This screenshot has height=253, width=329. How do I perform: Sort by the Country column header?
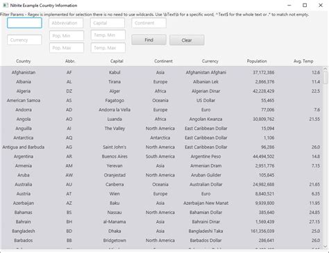pos(24,61)
